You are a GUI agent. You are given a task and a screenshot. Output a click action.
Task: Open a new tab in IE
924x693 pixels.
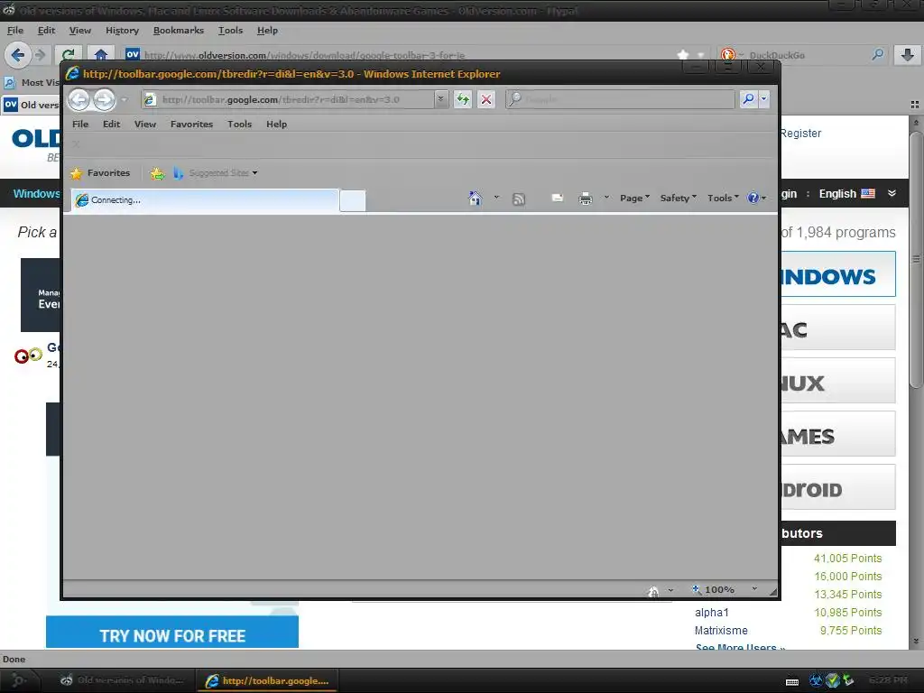tap(353, 201)
